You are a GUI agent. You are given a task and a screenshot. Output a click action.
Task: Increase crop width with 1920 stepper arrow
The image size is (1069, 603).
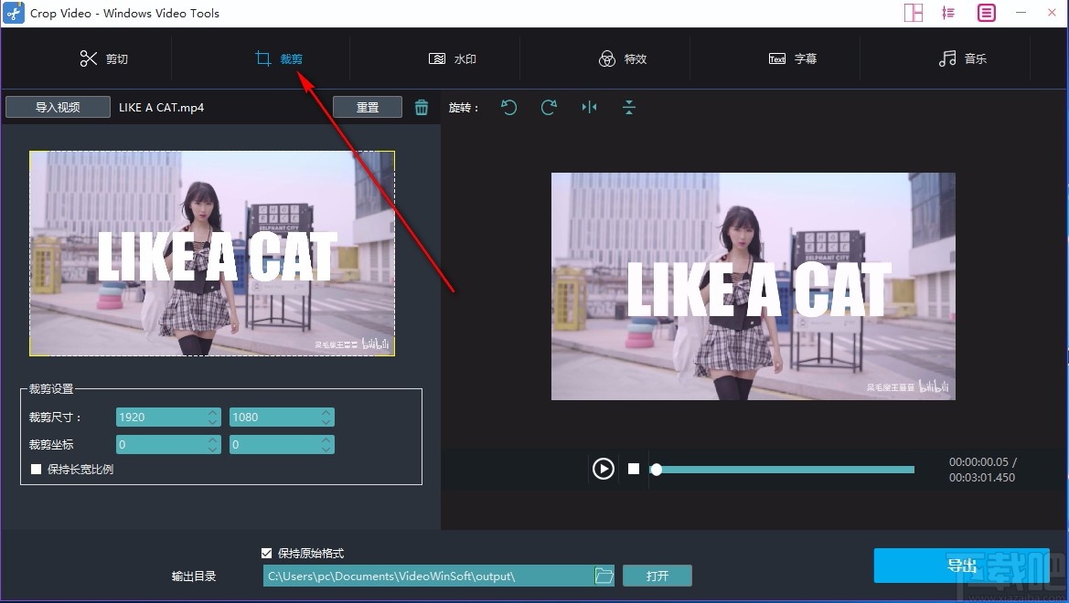coord(212,413)
